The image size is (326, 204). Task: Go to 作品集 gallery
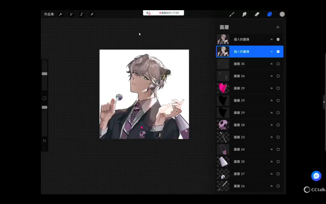coord(49,14)
